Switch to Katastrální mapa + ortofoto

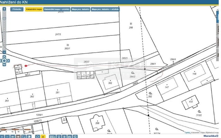[57, 10]
